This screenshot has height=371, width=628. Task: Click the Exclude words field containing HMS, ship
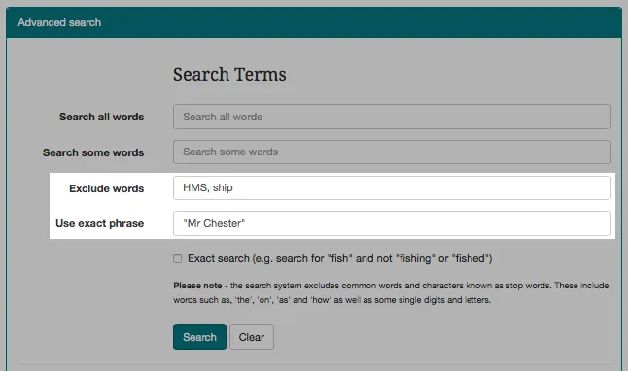[x=392, y=187]
